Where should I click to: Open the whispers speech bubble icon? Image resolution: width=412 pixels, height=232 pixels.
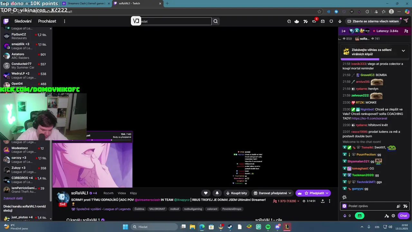(331, 21)
